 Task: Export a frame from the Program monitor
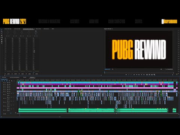152,75
